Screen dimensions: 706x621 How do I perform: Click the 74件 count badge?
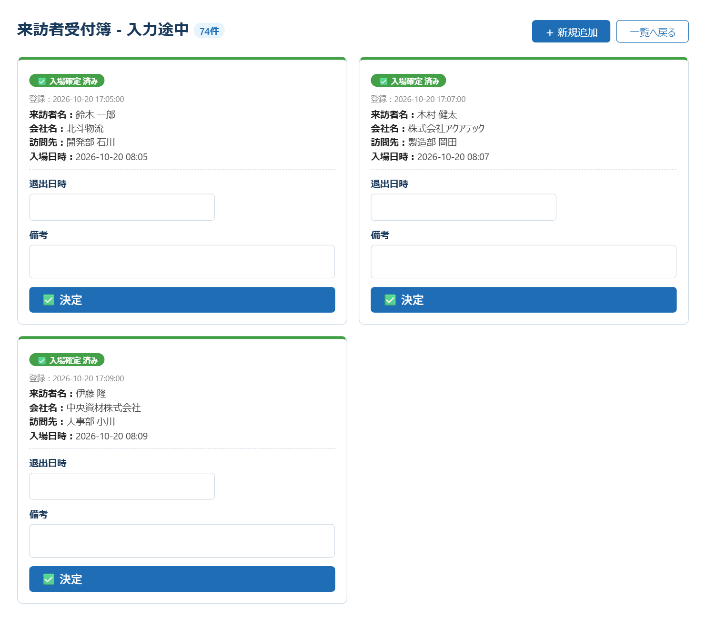pos(209,31)
